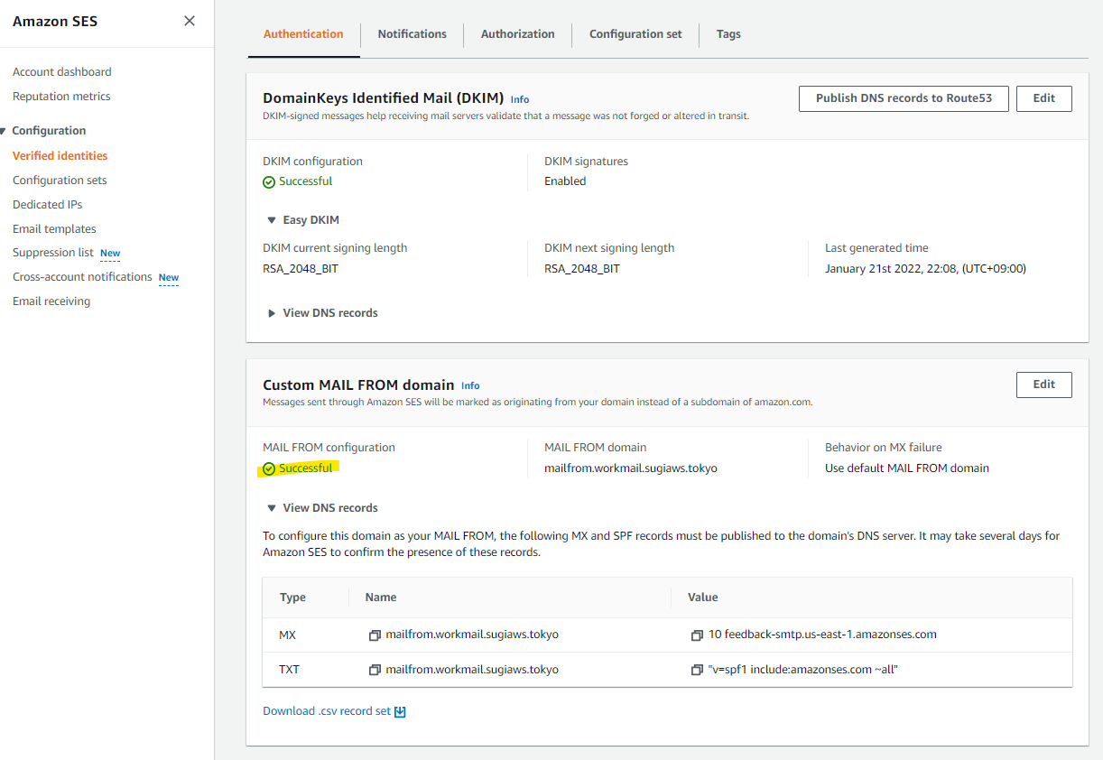Click Last generated time January 21st 2022 value
The height and width of the screenshot is (760, 1103).
925,269
